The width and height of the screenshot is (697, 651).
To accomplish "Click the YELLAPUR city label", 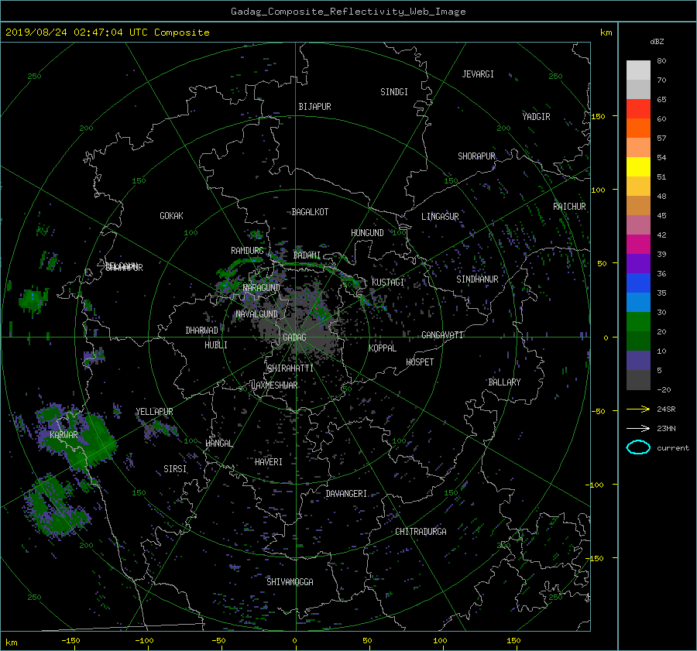I will (x=154, y=412).
